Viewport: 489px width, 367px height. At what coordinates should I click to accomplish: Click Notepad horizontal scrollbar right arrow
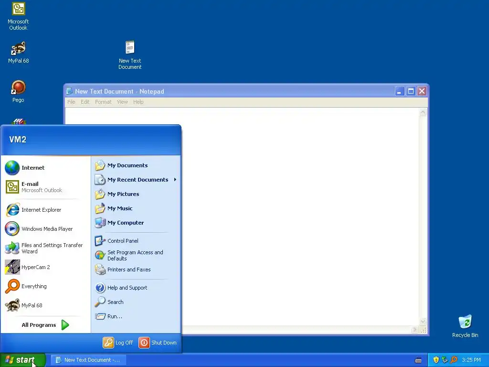415,330
